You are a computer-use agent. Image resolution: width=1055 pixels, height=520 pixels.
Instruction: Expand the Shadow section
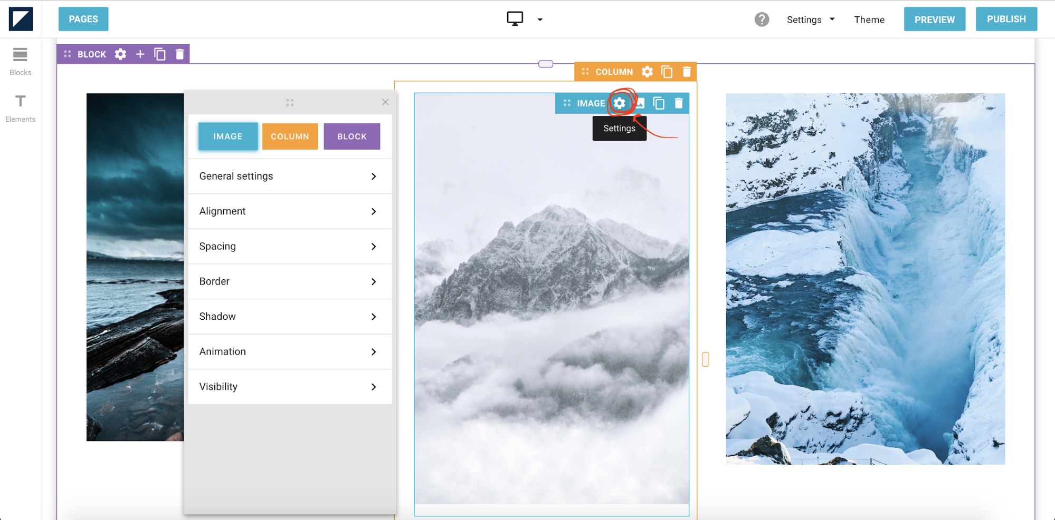pos(290,317)
